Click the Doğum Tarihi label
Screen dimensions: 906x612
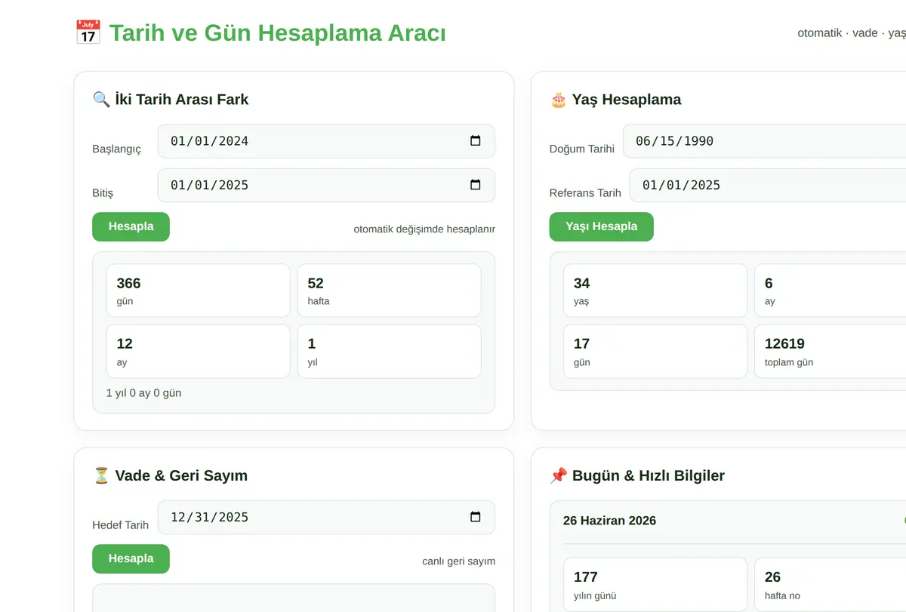click(x=582, y=149)
